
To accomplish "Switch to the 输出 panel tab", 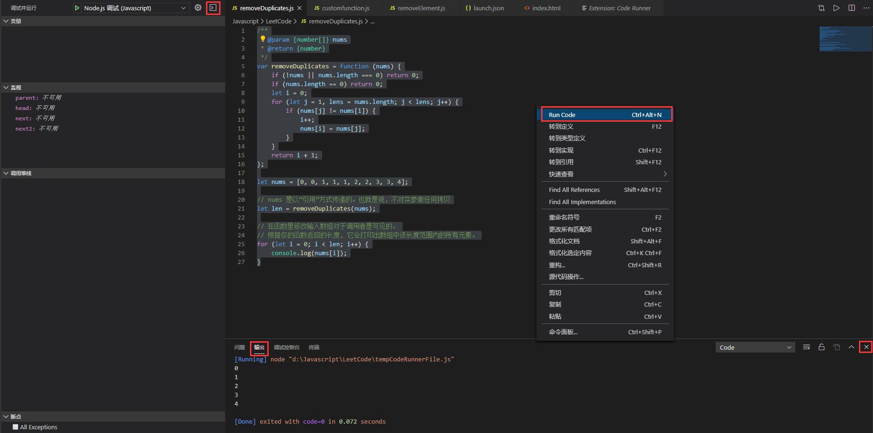I will pos(259,347).
